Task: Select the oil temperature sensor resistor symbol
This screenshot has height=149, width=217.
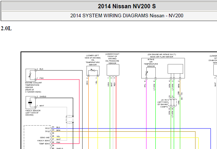Action: coord(93,71)
